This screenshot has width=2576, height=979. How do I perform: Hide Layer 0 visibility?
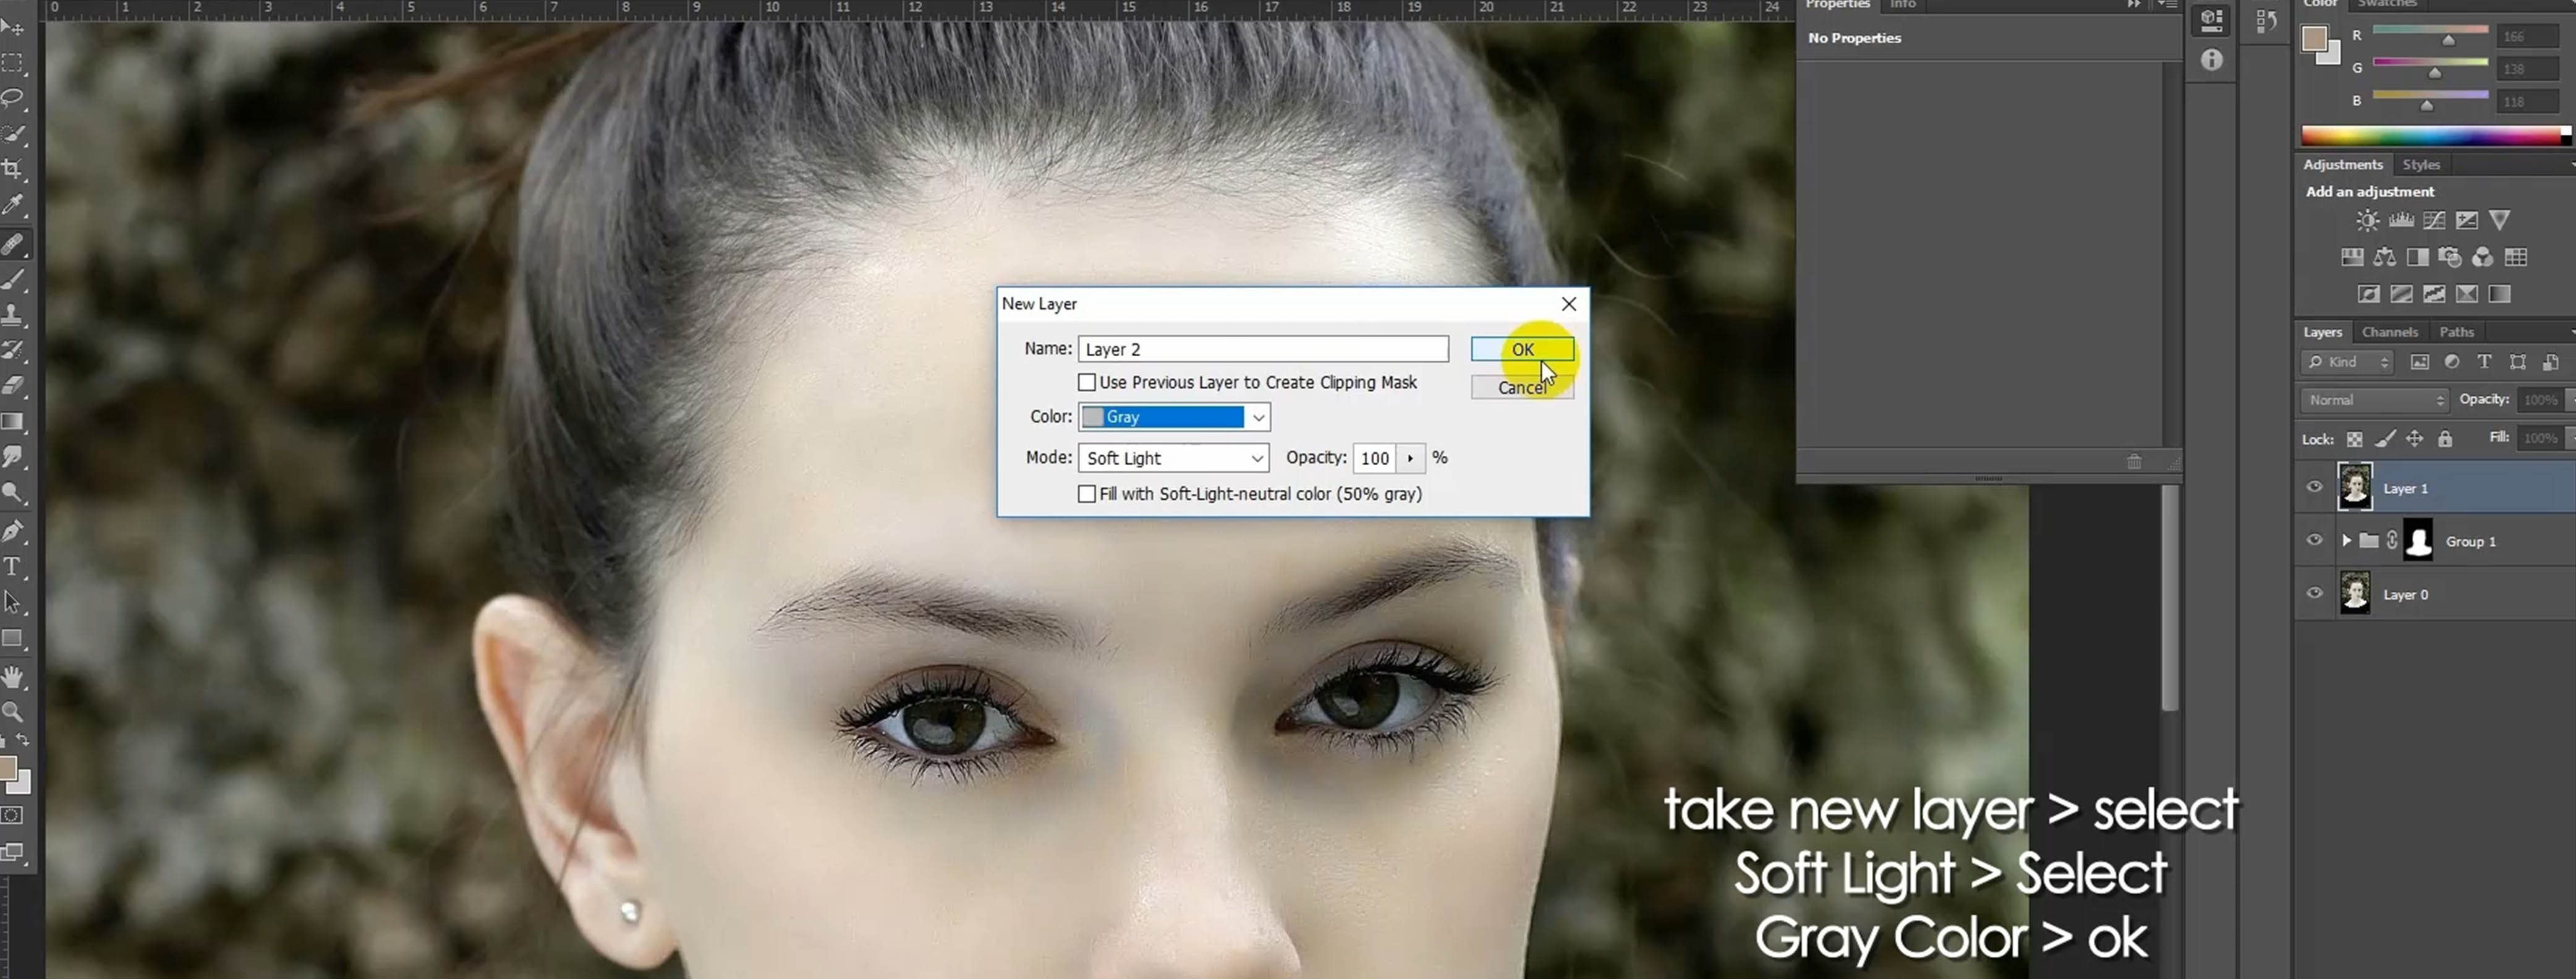point(2314,593)
